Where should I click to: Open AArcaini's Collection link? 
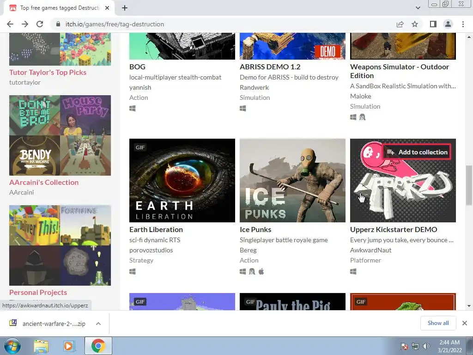[x=44, y=182]
